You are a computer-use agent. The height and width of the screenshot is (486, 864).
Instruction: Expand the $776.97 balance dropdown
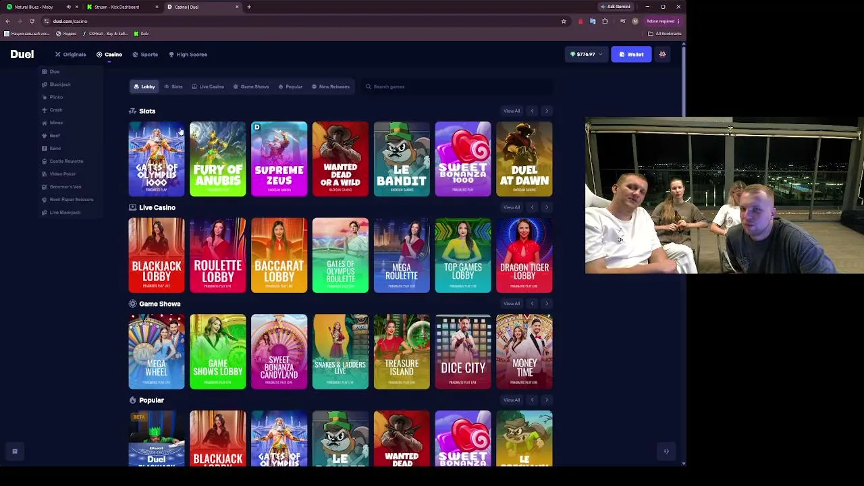pos(585,55)
